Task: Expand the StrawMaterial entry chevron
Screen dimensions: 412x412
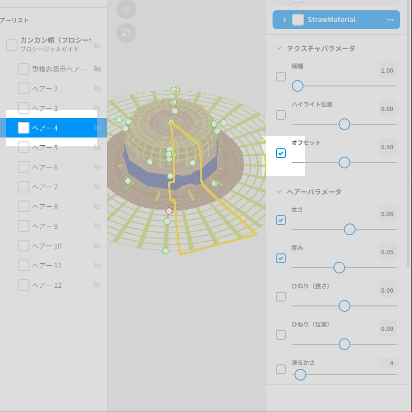Action: (x=284, y=20)
